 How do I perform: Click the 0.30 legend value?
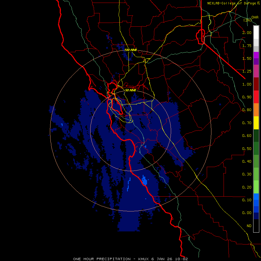click(247, 174)
